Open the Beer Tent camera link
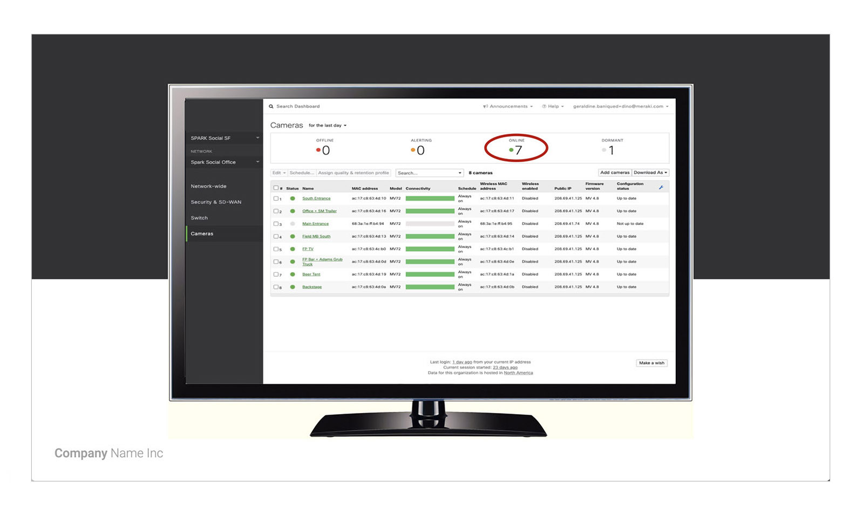Viewport: 862px width, 517px height. pos(311,274)
